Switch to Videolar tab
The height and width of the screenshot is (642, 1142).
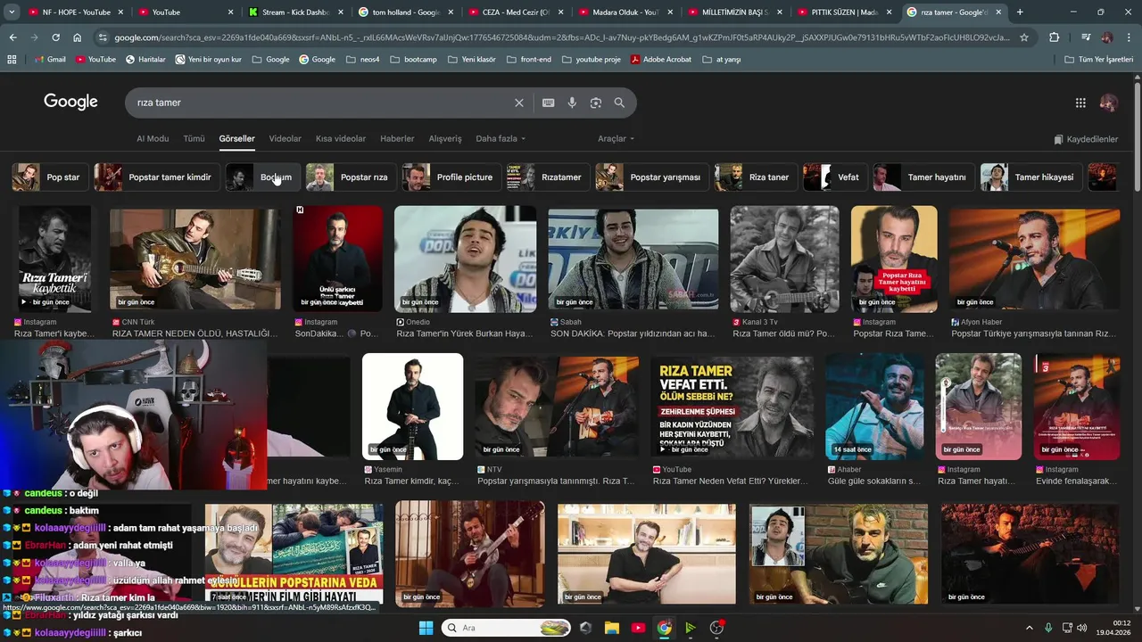coord(285,139)
